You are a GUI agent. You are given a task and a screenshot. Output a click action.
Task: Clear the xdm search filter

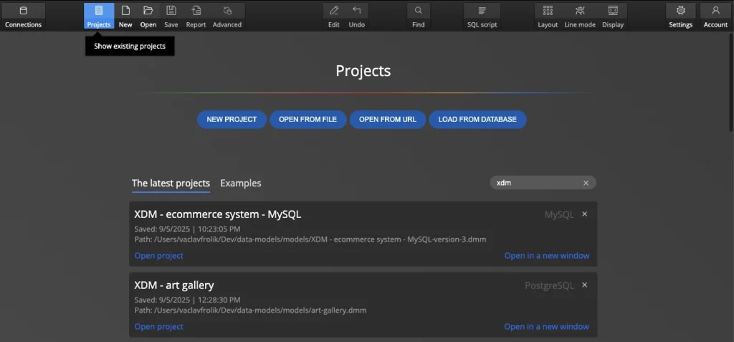(x=586, y=183)
